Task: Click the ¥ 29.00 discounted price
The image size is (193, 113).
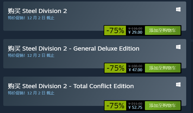Action: coord(135,32)
